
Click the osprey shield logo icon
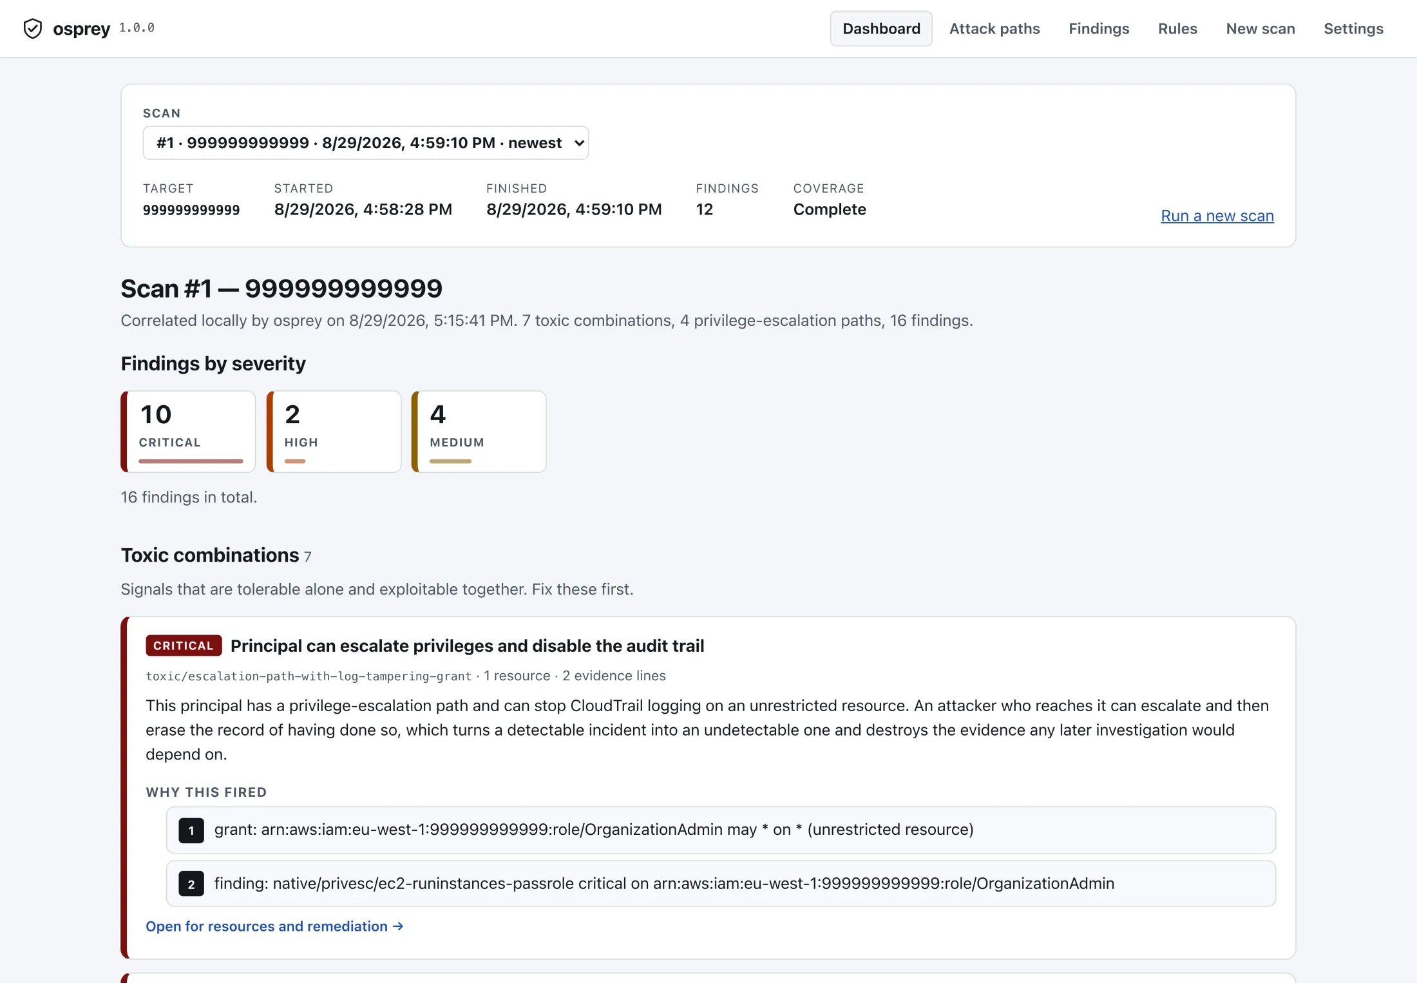(32, 28)
